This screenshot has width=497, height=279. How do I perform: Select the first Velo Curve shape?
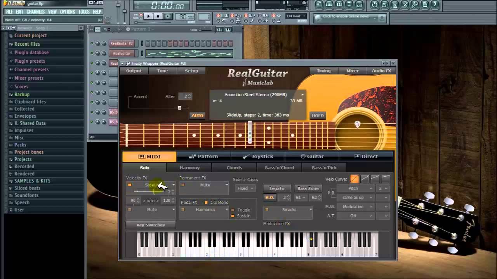coord(355,179)
